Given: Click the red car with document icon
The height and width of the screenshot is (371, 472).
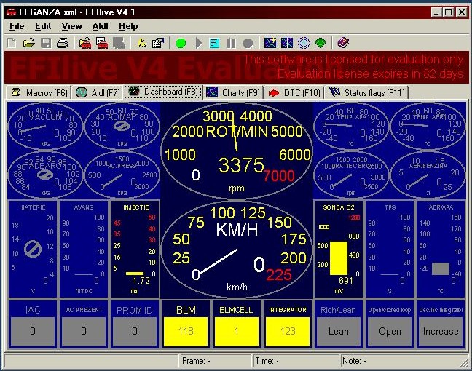Looking at the screenshot, I should (x=102, y=43).
